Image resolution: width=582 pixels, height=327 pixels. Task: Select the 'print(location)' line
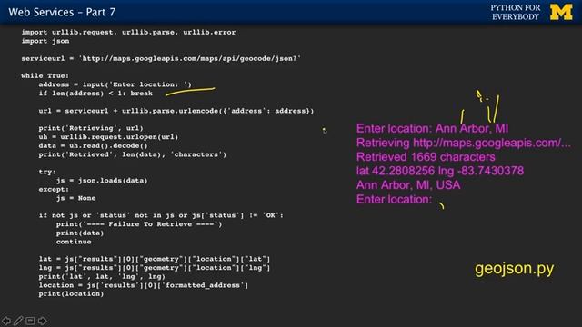click(71, 294)
